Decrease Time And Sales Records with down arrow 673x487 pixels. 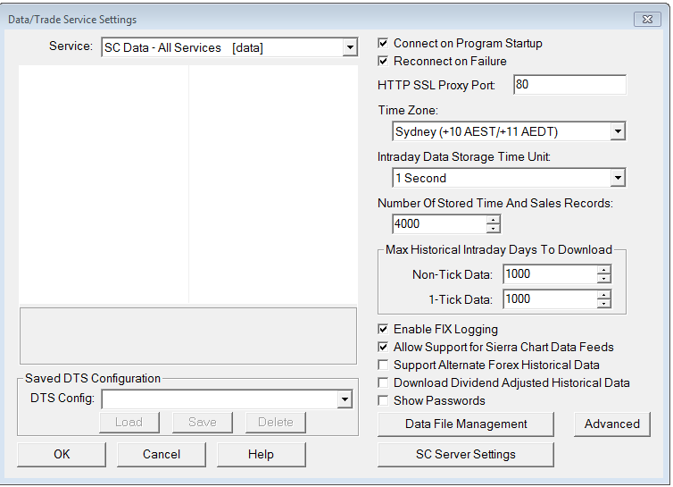point(494,229)
